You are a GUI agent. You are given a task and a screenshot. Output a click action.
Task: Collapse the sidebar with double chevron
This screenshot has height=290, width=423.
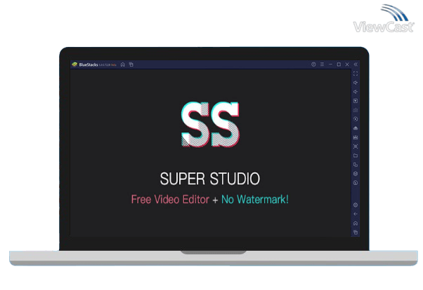tap(356, 64)
